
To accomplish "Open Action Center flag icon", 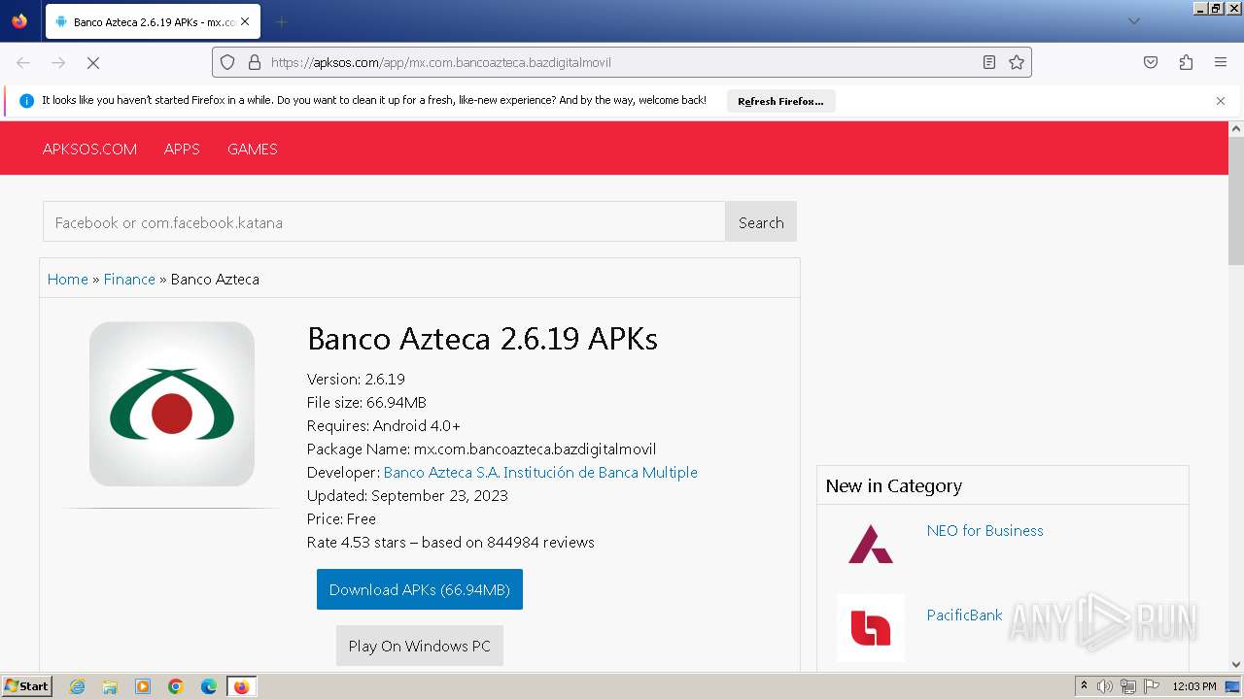I will [1152, 686].
